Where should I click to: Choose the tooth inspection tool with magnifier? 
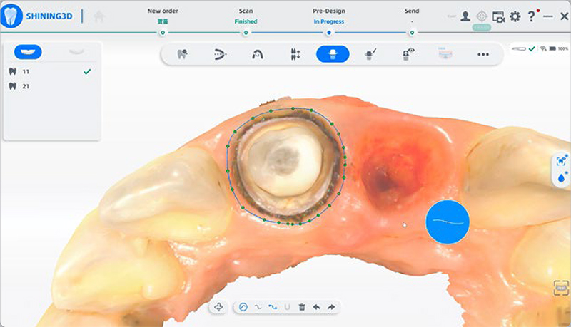point(182,54)
